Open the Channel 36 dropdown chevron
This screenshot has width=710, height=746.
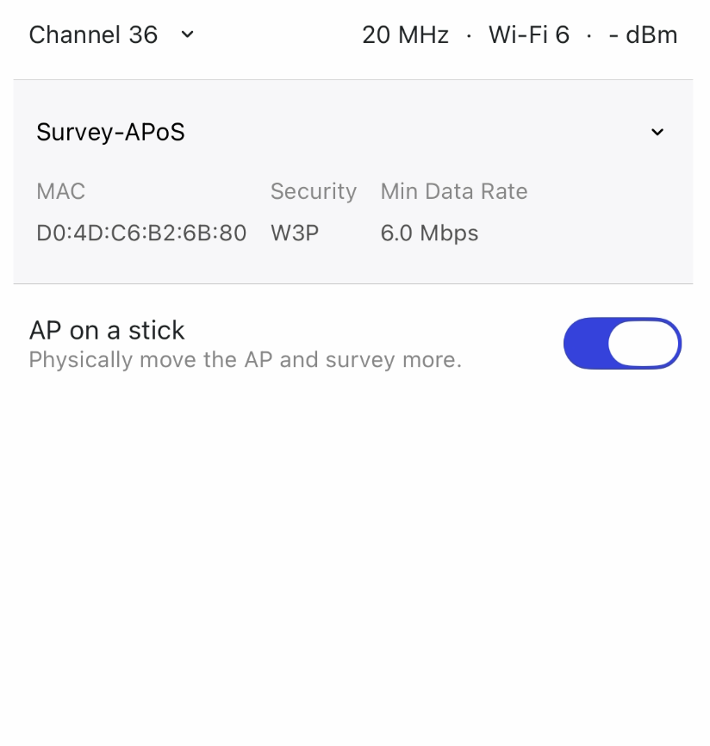coord(188,34)
